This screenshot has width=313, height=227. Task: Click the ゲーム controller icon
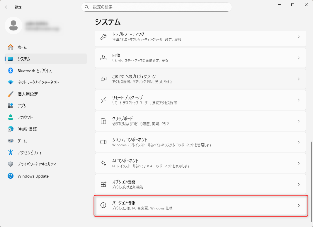[11, 141]
